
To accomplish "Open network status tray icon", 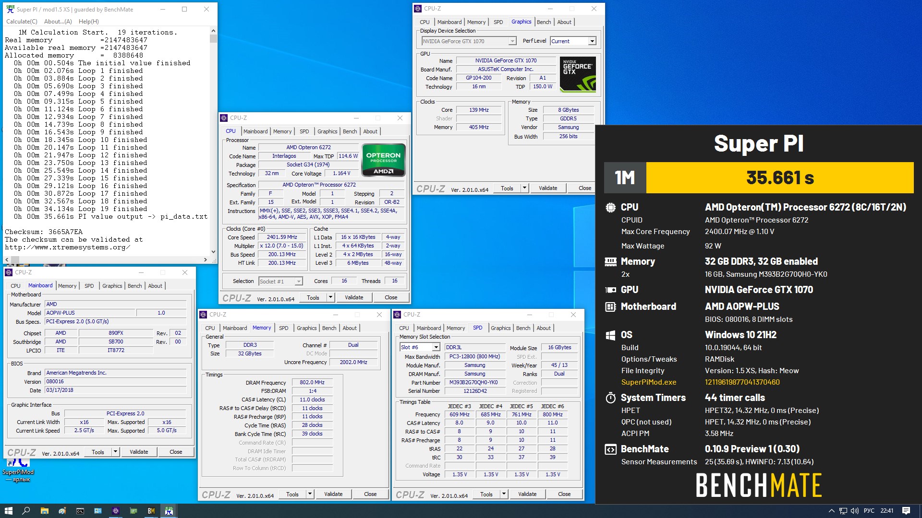I will 843,511.
